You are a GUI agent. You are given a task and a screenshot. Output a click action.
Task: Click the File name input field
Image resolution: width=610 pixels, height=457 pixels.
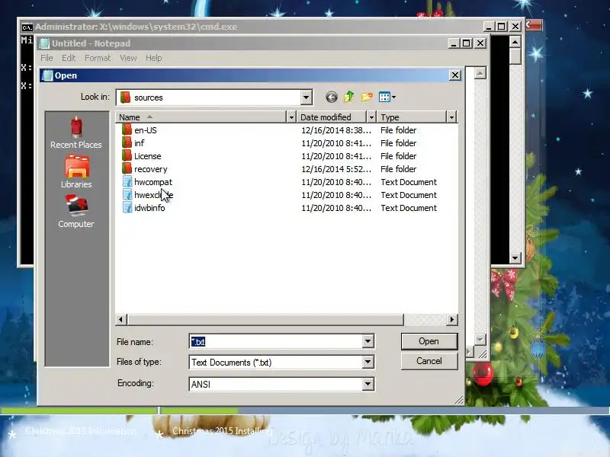[x=276, y=341]
